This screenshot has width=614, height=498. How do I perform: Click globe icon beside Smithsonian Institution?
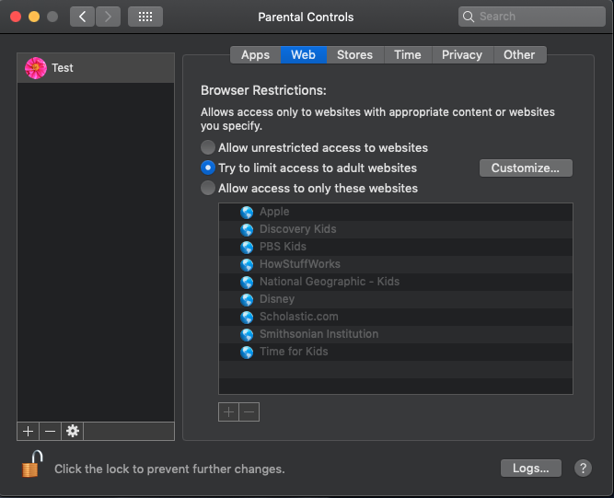click(247, 334)
